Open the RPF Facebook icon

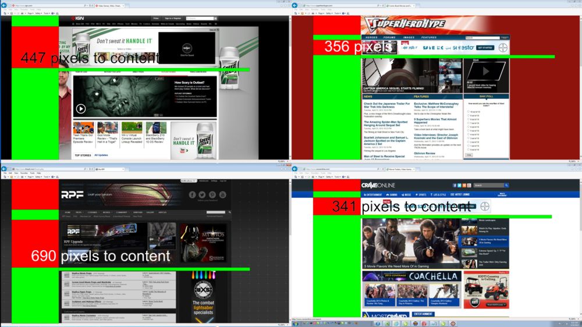[x=192, y=194]
